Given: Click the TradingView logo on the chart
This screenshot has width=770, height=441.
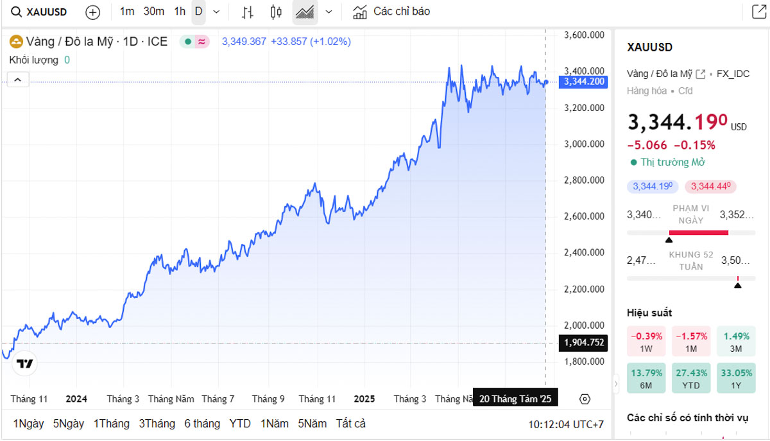Looking at the screenshot, I should point(24,364).
